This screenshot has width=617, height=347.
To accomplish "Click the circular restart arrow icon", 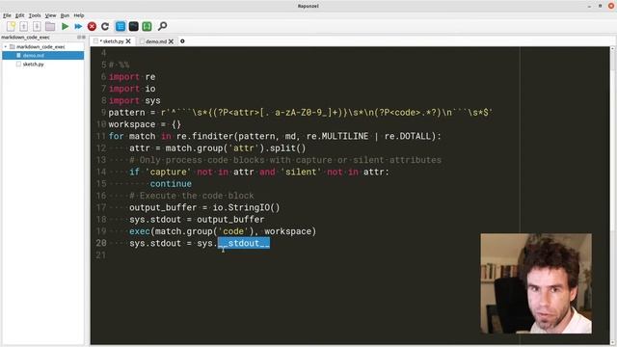I will click(x=105, y=26).
